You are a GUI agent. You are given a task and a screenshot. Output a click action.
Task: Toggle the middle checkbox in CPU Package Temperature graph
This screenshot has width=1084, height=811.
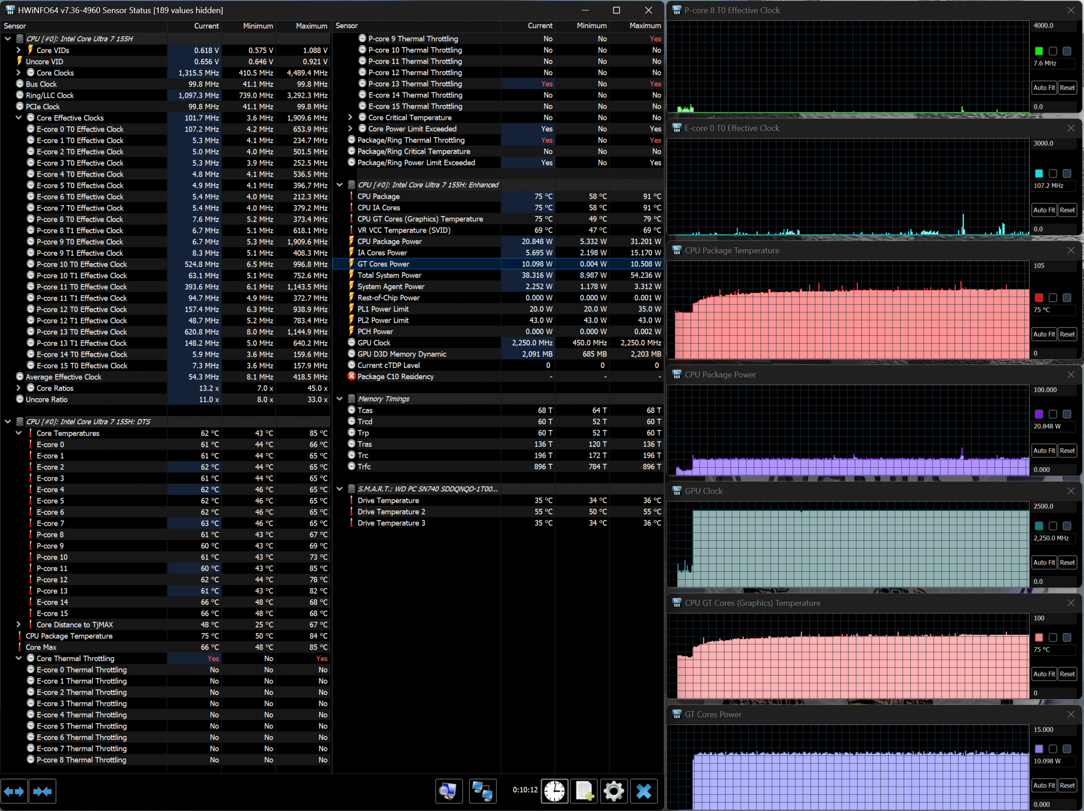pyautogui.click(x=1053, y=298)
